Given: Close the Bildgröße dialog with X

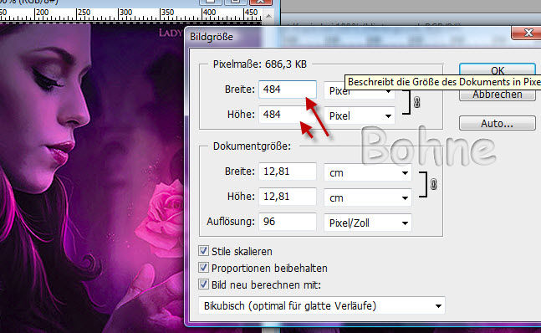Looking at the screenshot, I should point(527,33).
